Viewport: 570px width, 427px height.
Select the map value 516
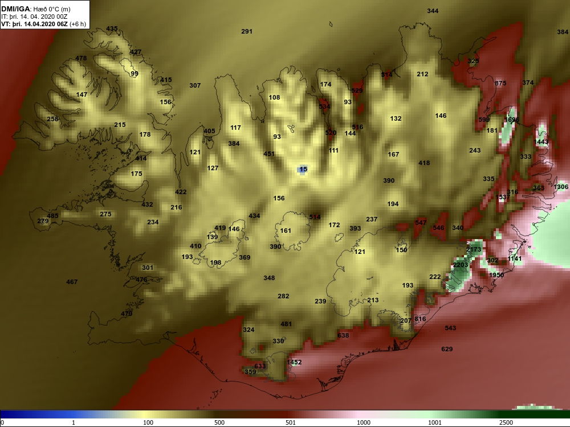pos(358,127)
